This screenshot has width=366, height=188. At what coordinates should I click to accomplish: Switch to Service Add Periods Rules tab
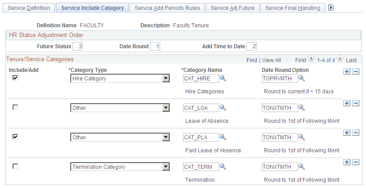click(x=167, y=8)
